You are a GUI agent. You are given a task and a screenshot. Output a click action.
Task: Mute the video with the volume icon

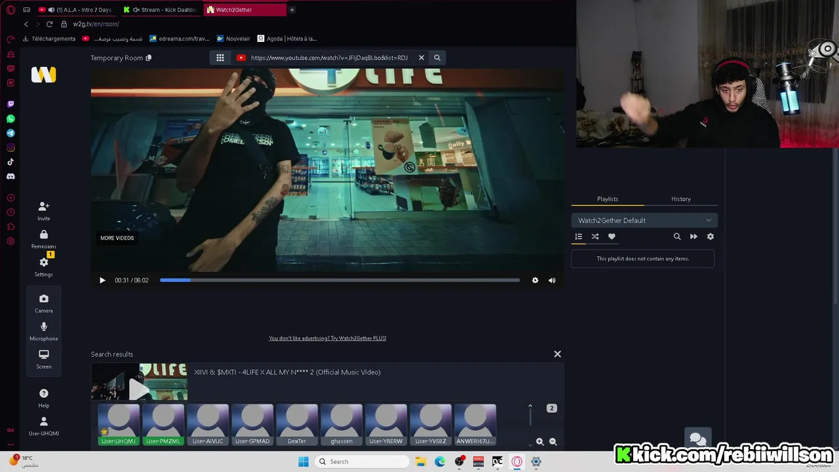pos(552,280)
